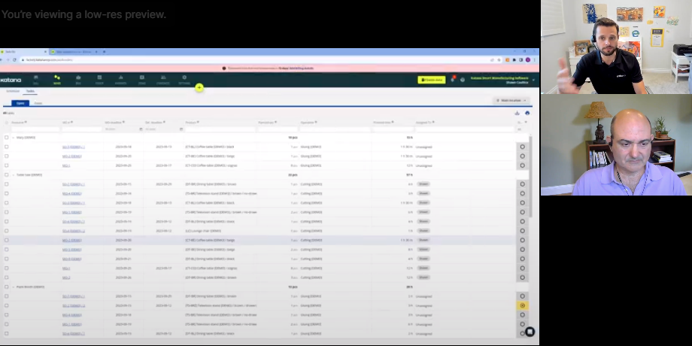The height and width of the screenshot is (346, 692).
Task: Click the Product filter text field
Action: tap(220, 129)
